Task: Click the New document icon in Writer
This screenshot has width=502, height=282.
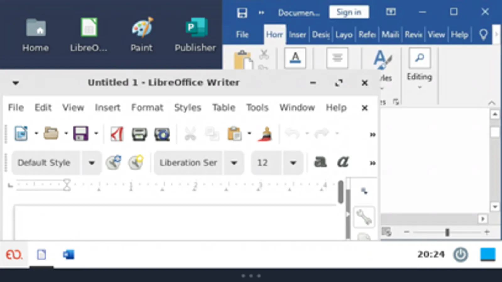Action: (x=21, y=134)
